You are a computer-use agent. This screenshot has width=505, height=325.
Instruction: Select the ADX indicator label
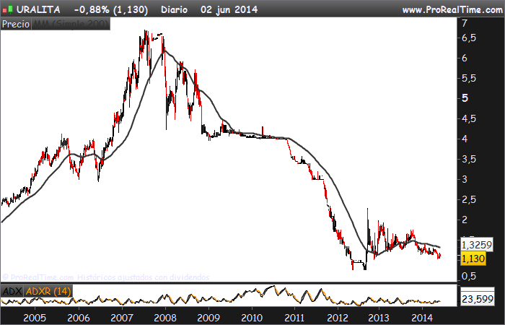coord(12,292)
